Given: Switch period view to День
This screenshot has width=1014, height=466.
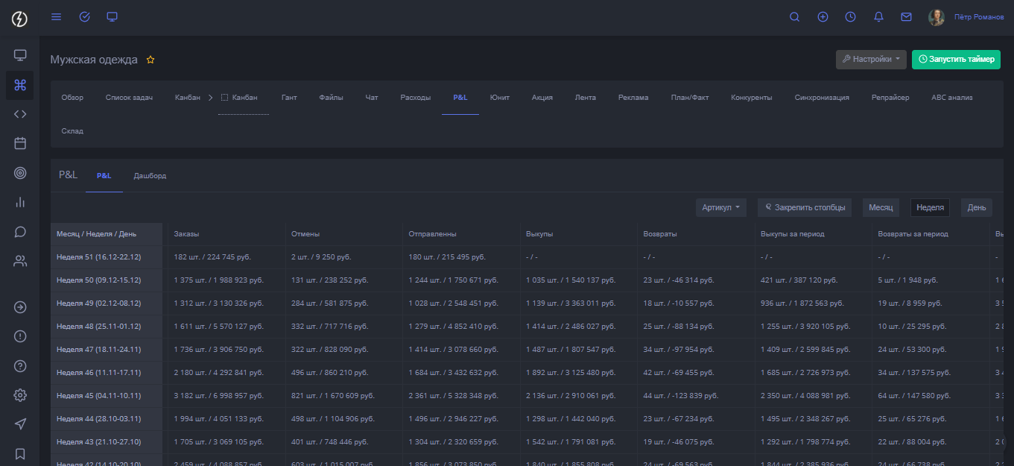Looking at the screenshot, I should 976,207.
